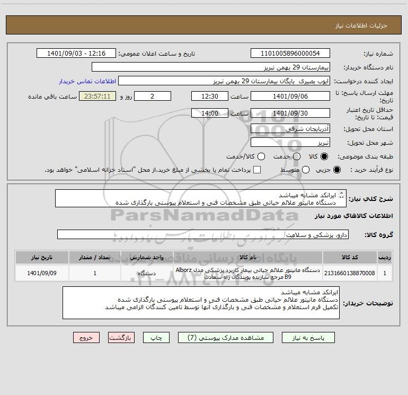
Task: Click the announcement date field 1401/09/03 - 12:16
Action: pos(76,54)
